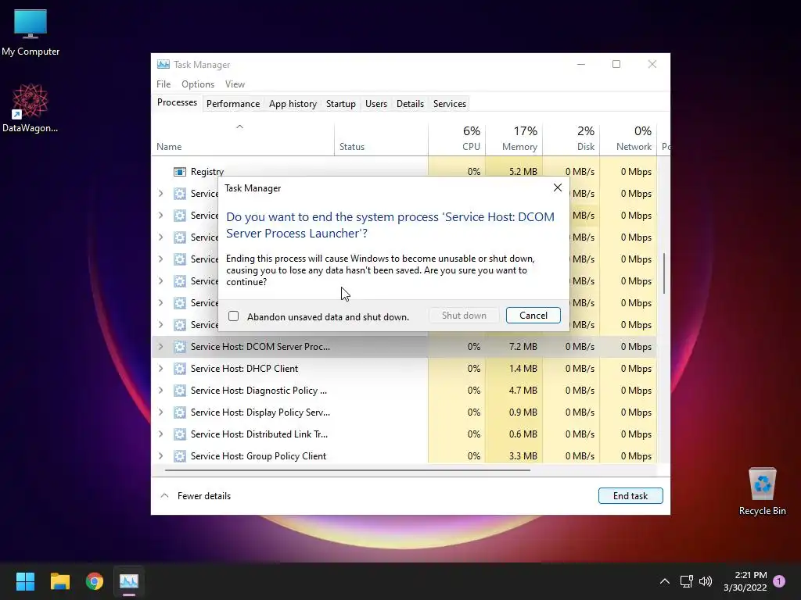Show hidden system tray icons
The height and width of the screenshot is (600, 801).
click(x=665, y=581)
